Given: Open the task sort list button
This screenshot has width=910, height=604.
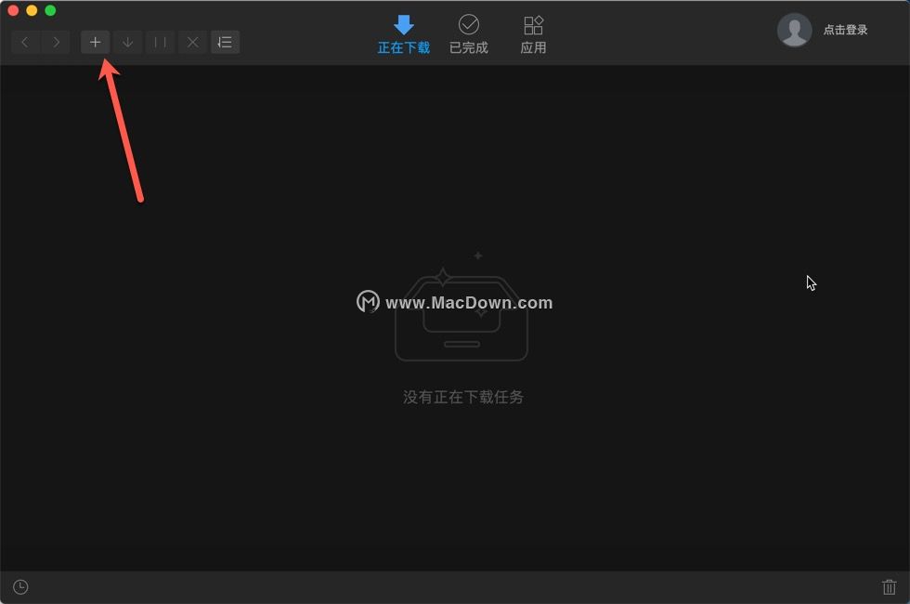Looking at the screenshot, I should [x=225, y=42].
